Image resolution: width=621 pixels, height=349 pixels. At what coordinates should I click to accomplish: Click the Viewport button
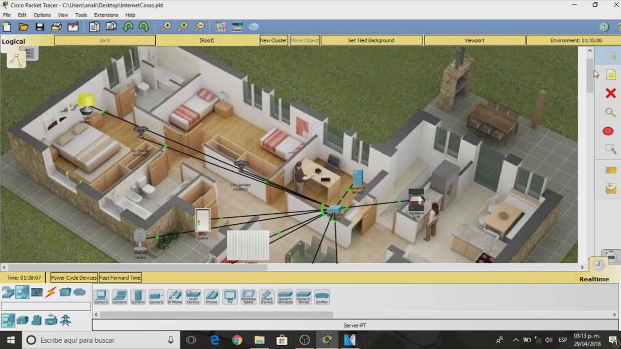pos(474,40)
